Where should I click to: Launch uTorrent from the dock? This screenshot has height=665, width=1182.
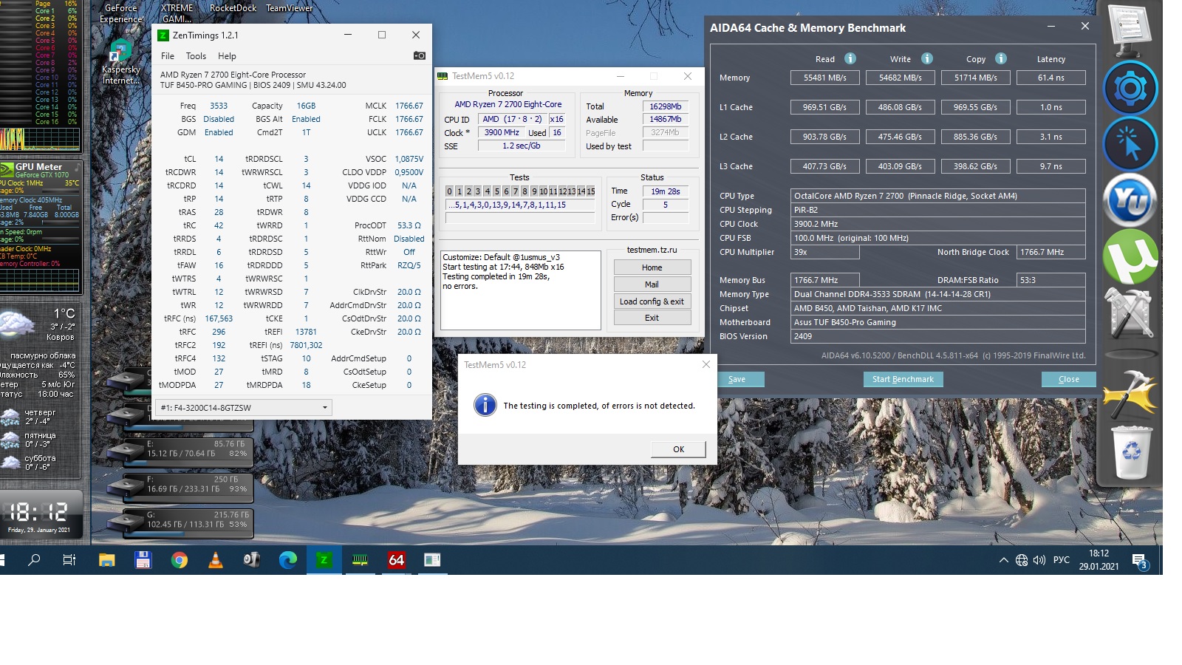pos(1130,256)
